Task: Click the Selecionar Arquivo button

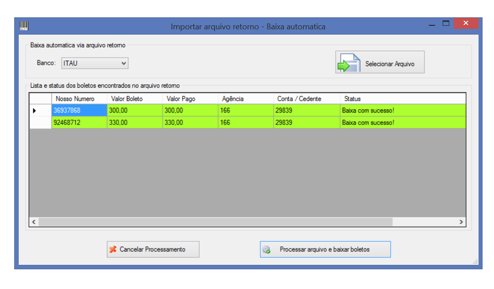Action: coord(380,62)
